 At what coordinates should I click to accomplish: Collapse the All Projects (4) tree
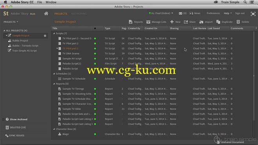4,30
